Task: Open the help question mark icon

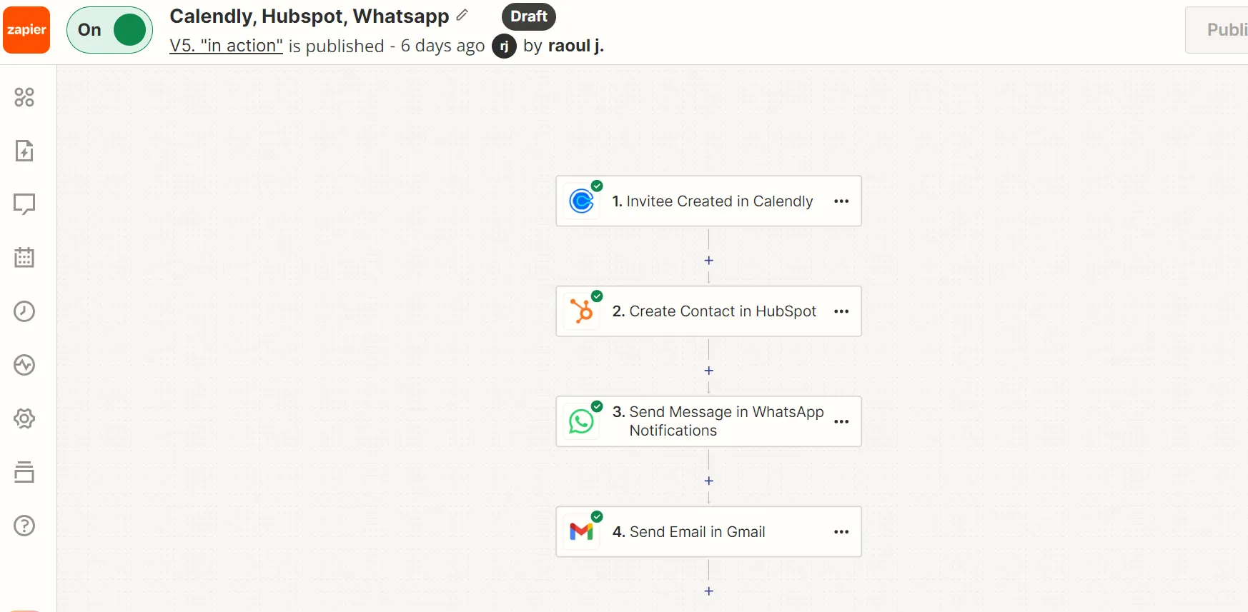Action: coord(24,526)
